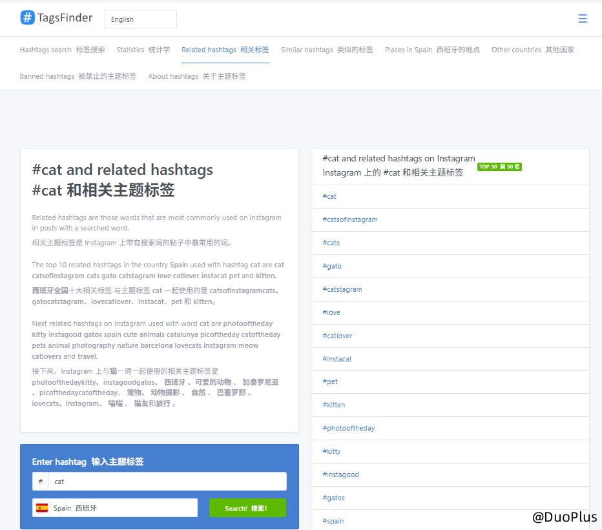This screenshot has height=530, width=602.
Task: Go to the Similar hashtags tab
Action: click(x=327, y=50)
